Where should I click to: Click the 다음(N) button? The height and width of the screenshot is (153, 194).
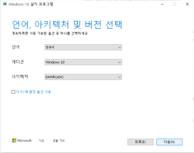tap(169, 142)
